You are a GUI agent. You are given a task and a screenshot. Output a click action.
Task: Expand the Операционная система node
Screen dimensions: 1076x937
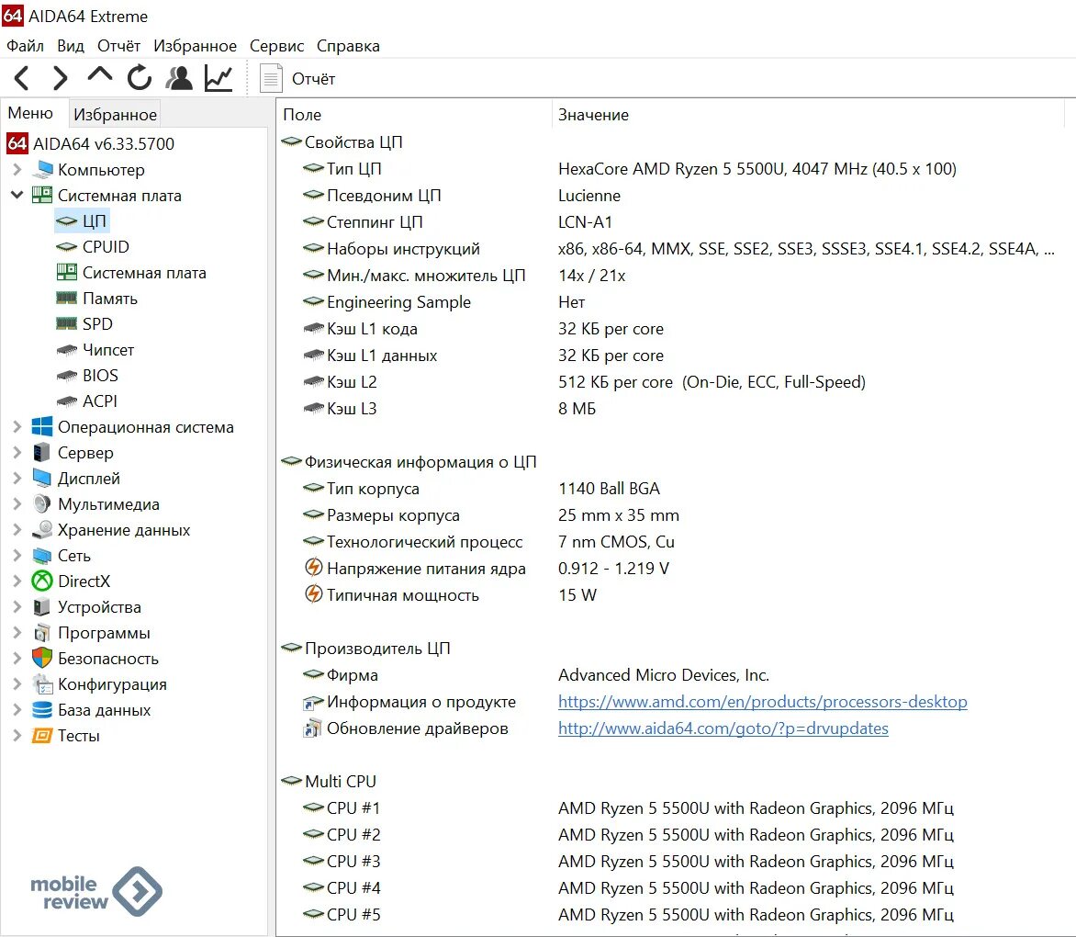click(17, 426)
